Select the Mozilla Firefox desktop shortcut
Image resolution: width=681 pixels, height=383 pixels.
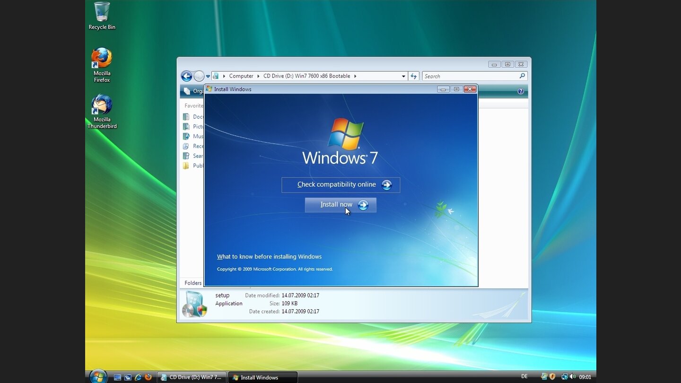pos(102,65)
